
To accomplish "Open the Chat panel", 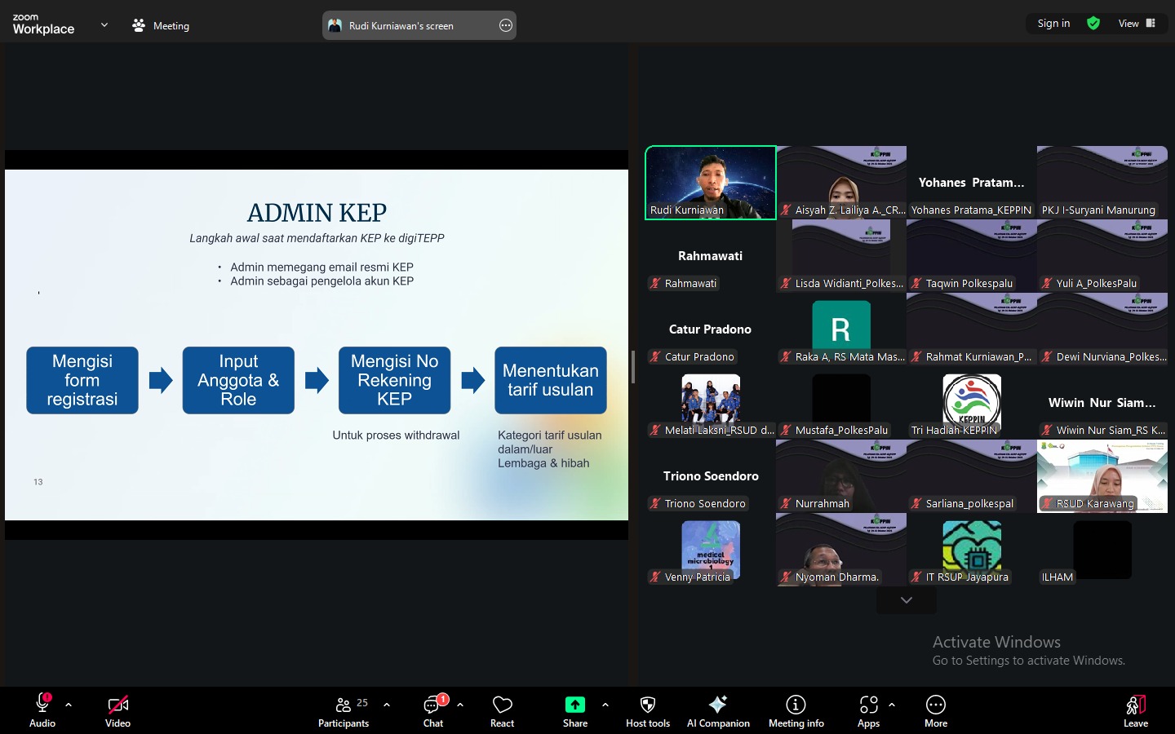I will click(432, 710).
